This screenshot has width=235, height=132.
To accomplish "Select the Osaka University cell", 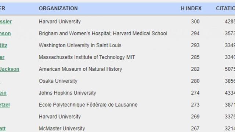I will click(58, 81).
